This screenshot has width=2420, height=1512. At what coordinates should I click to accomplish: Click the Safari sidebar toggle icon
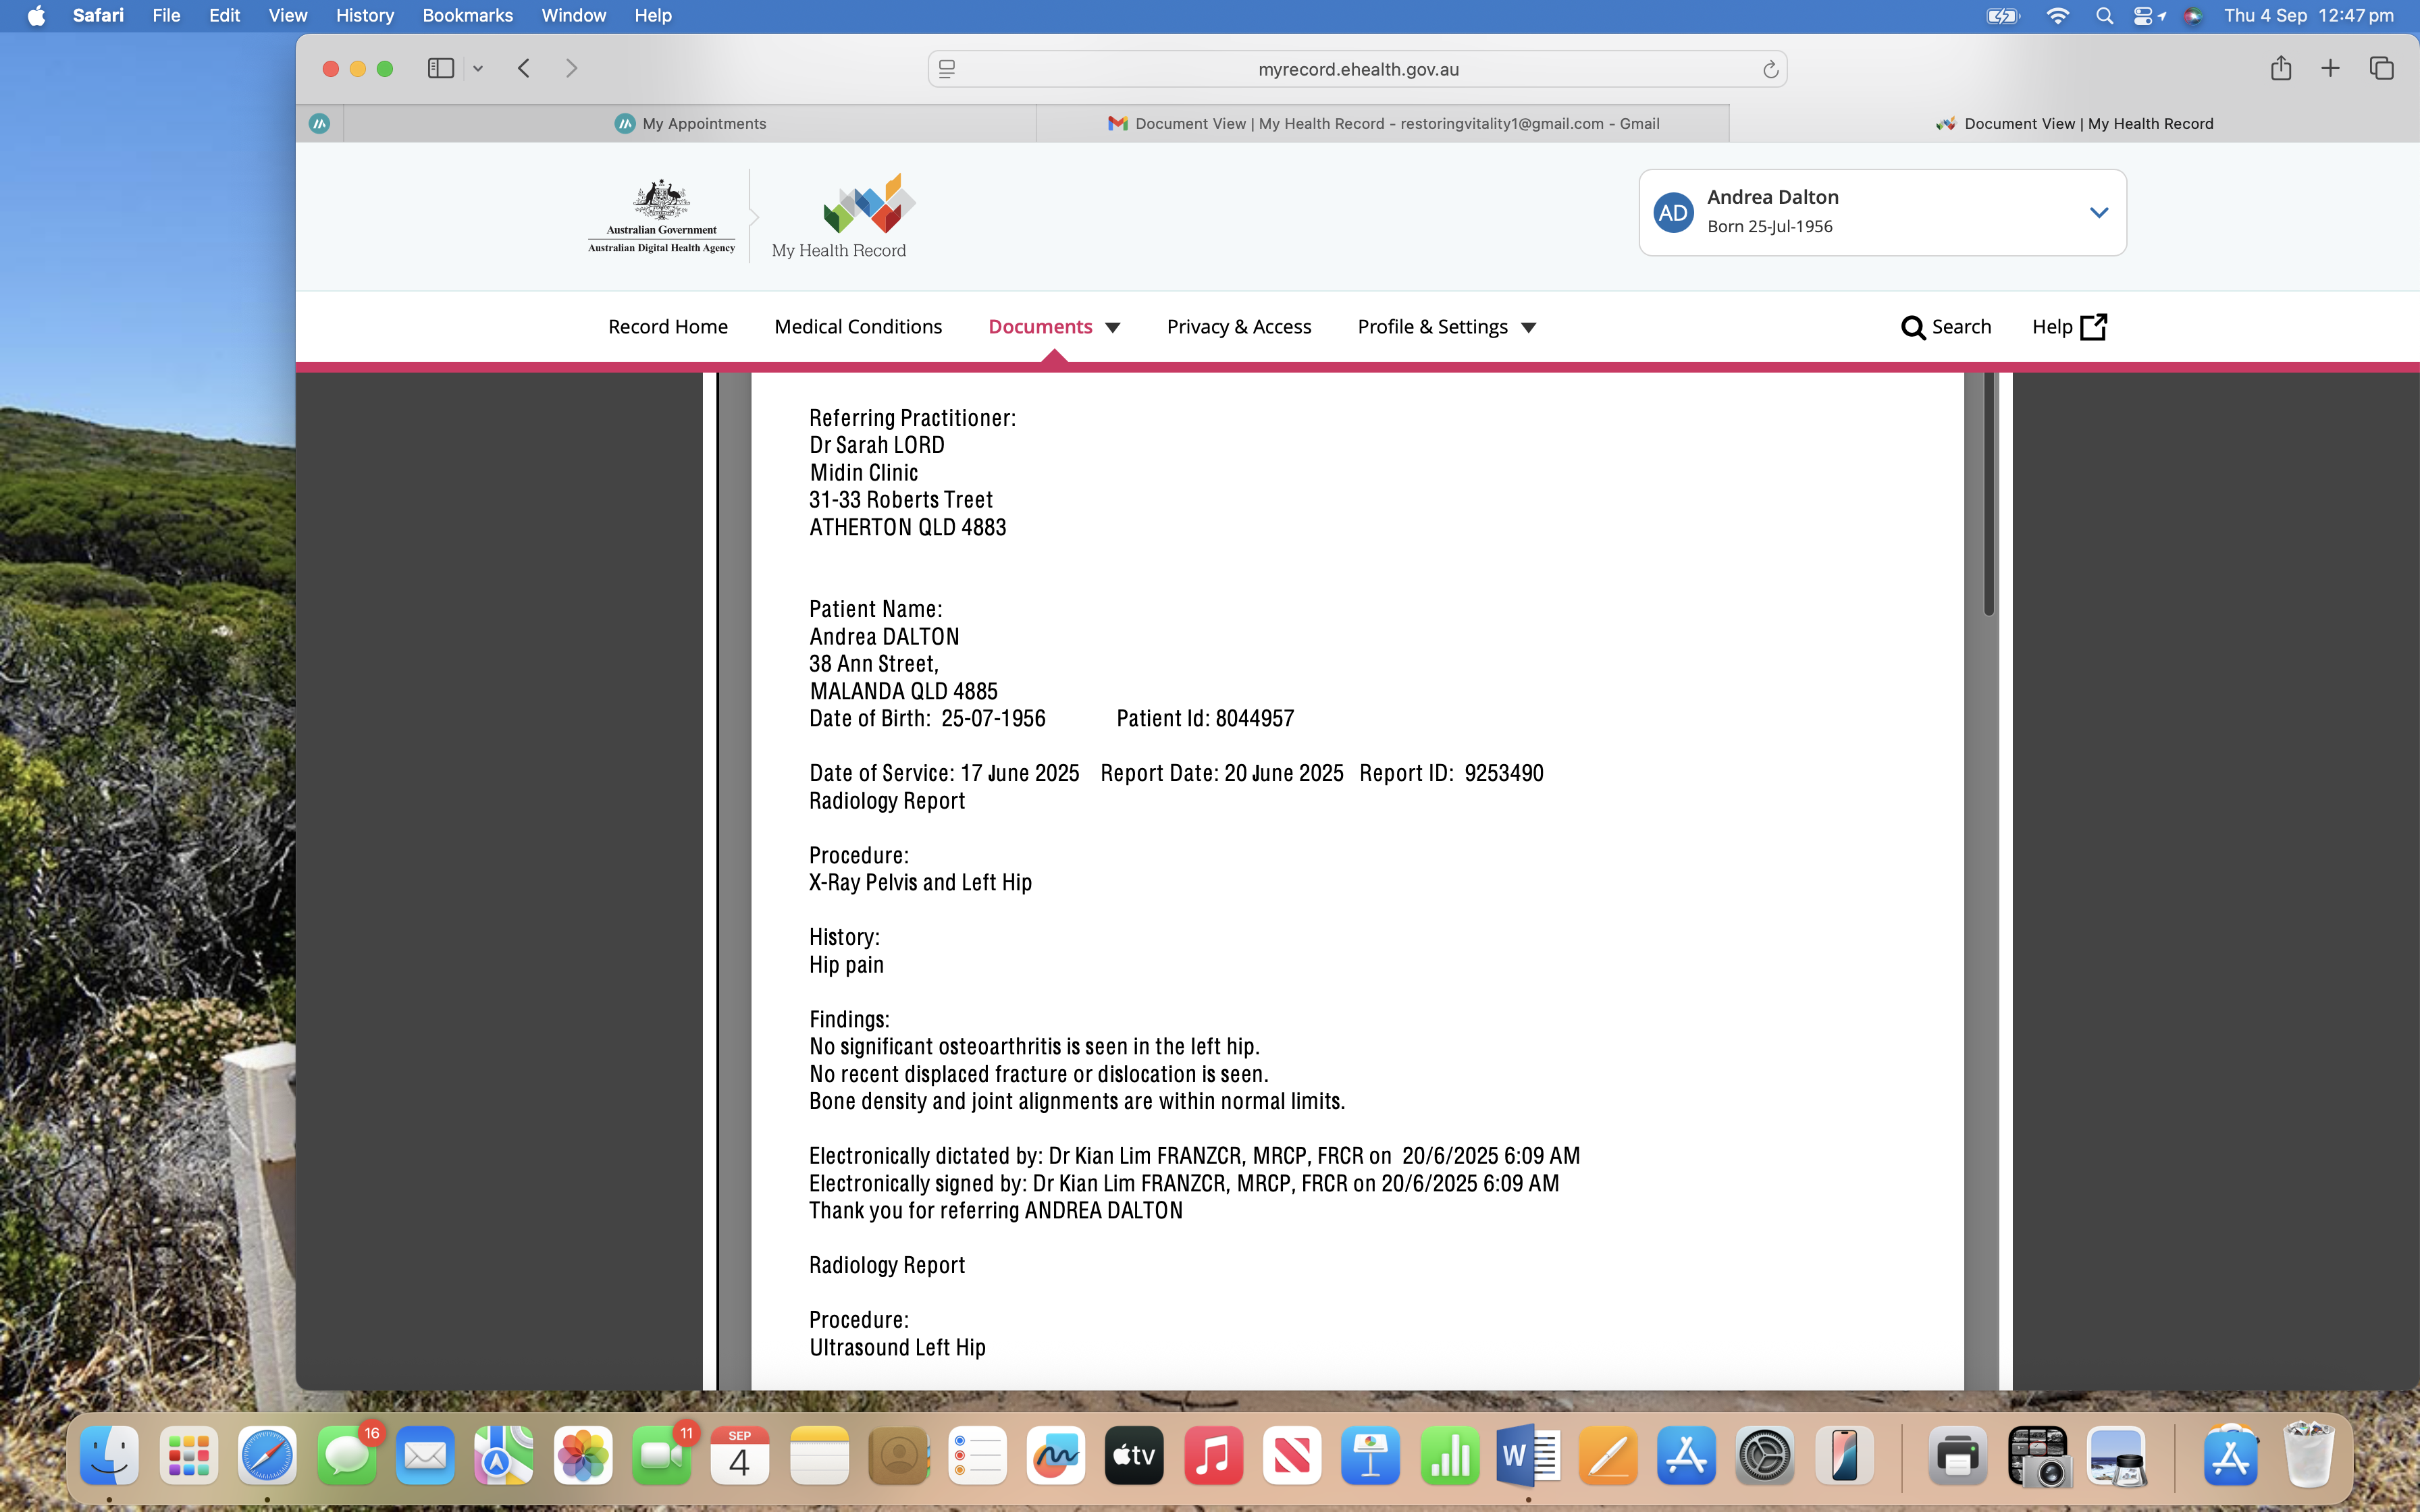tap(440, 68)
